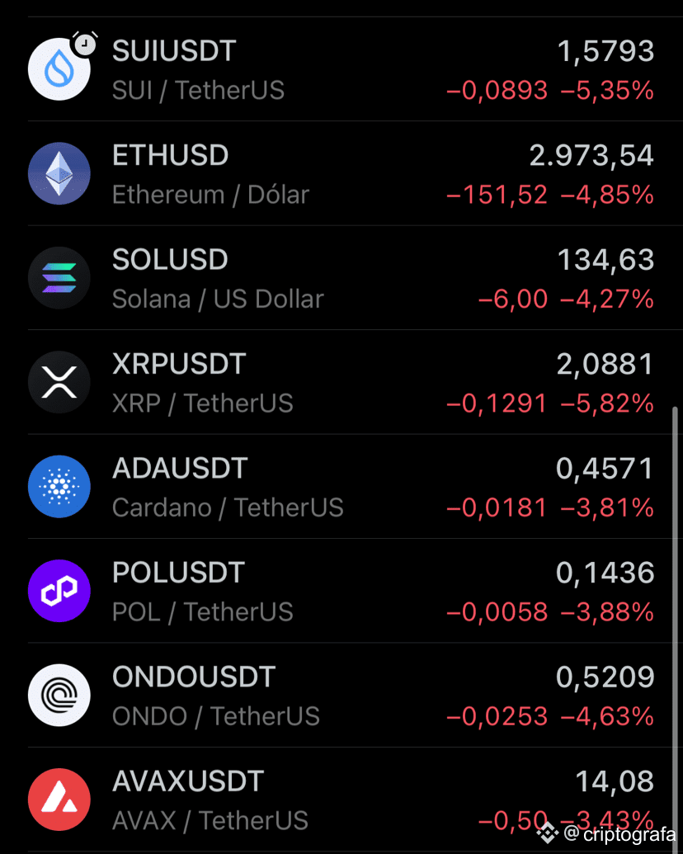683x854 pixels.
Task: Tap the blue Cardano dotted logo
Action: click(x=59, y=486)
